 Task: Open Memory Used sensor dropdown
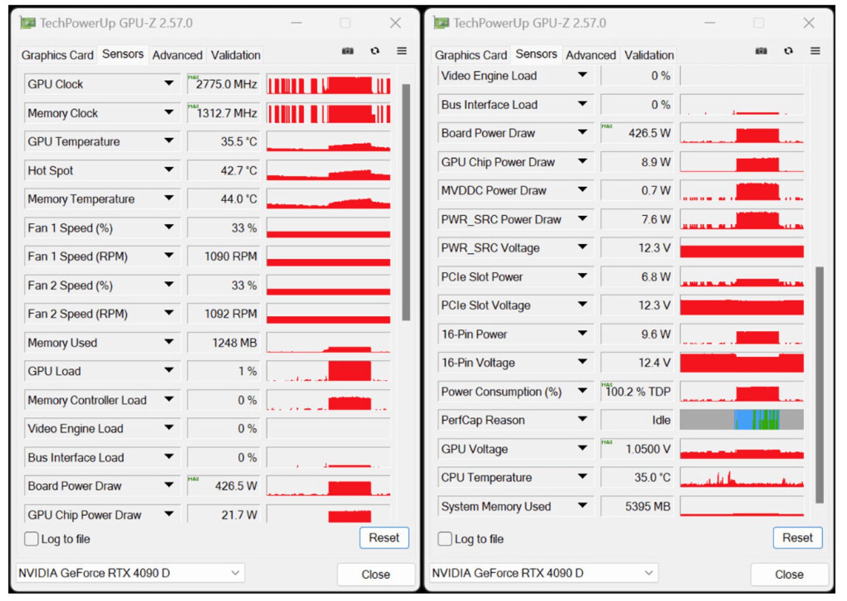pyautogui.click(x=169, y=342)
